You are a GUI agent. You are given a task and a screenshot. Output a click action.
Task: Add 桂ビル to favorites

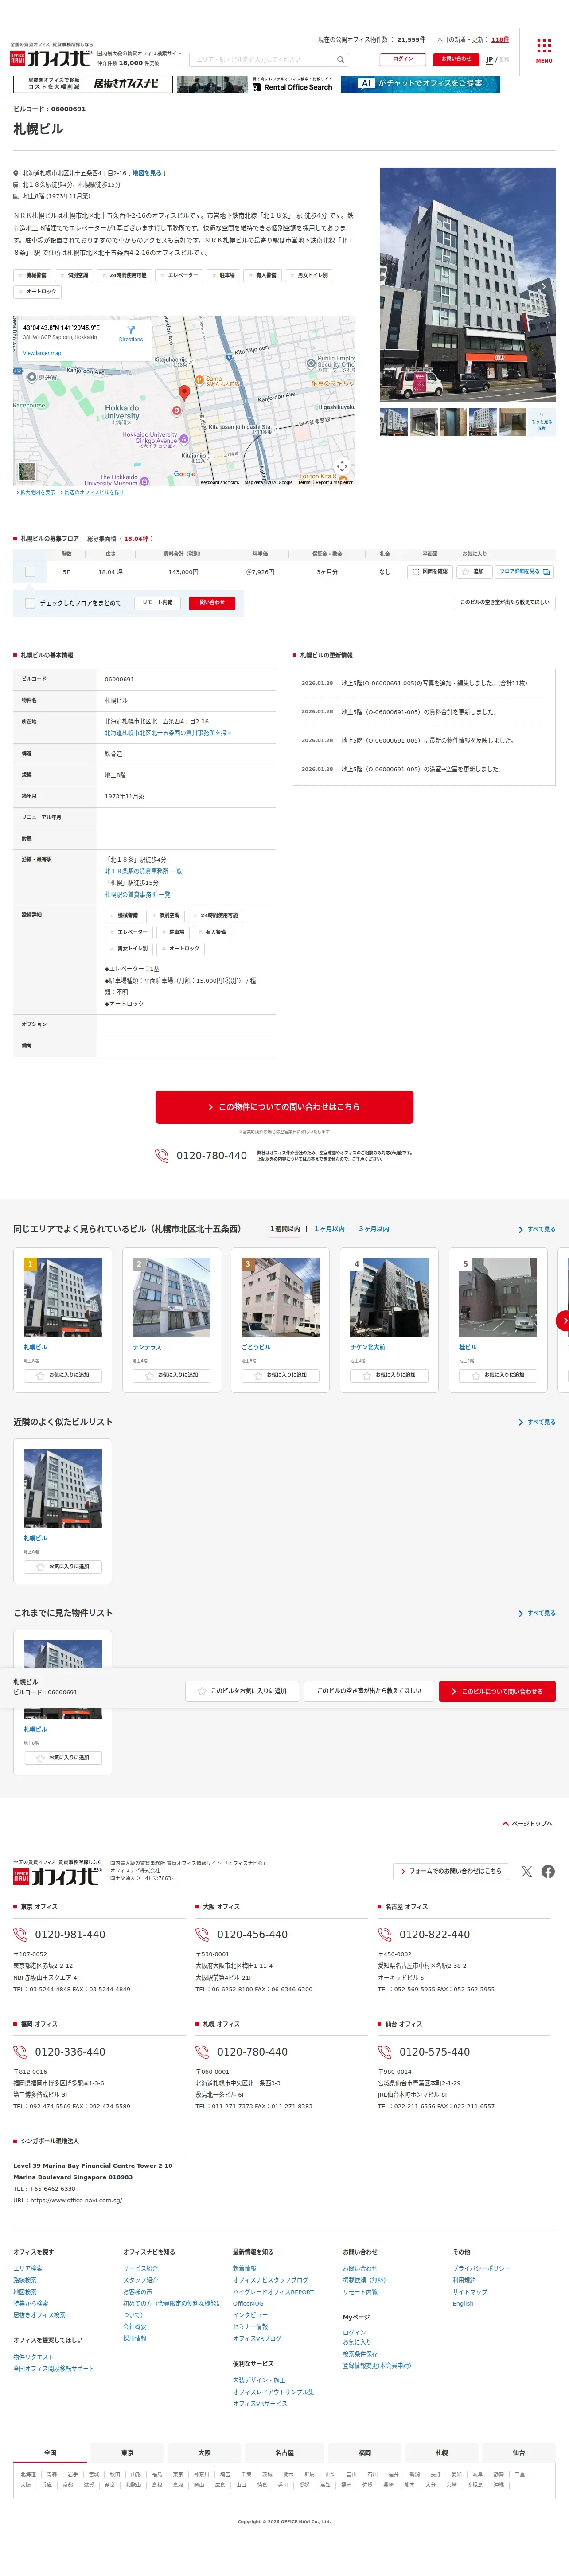(498, 1375)
